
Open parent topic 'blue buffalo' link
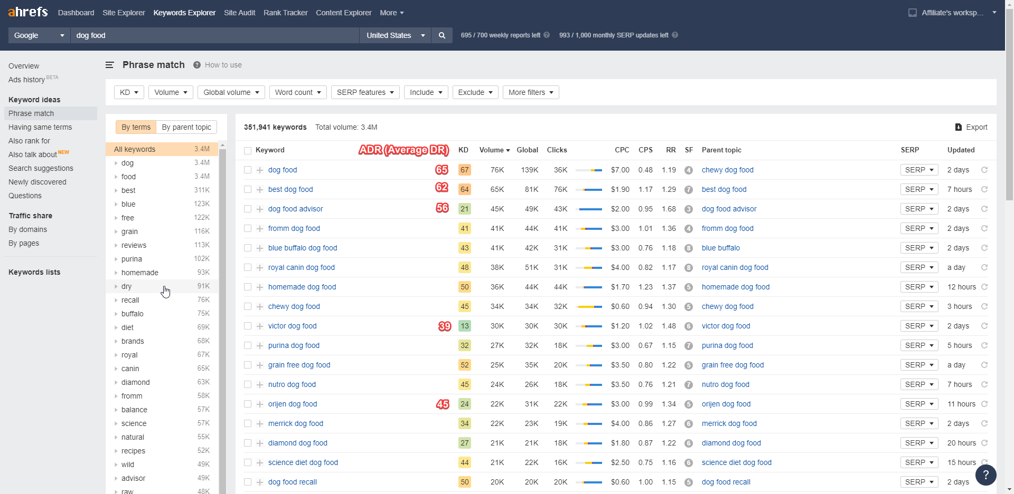click(721, 248)
